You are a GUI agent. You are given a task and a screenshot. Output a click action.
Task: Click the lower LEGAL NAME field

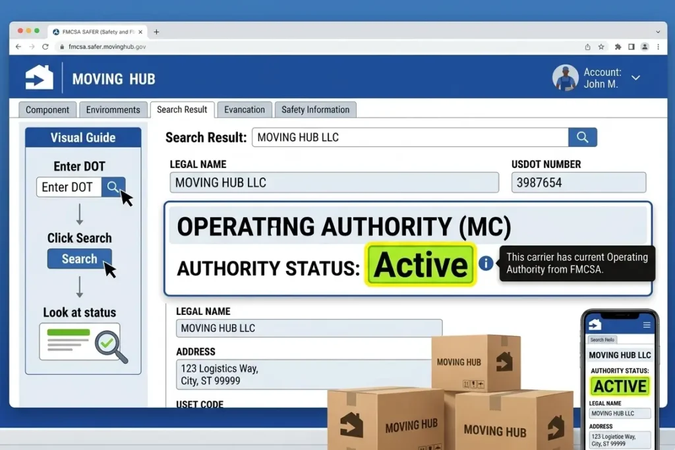(308, 328)
